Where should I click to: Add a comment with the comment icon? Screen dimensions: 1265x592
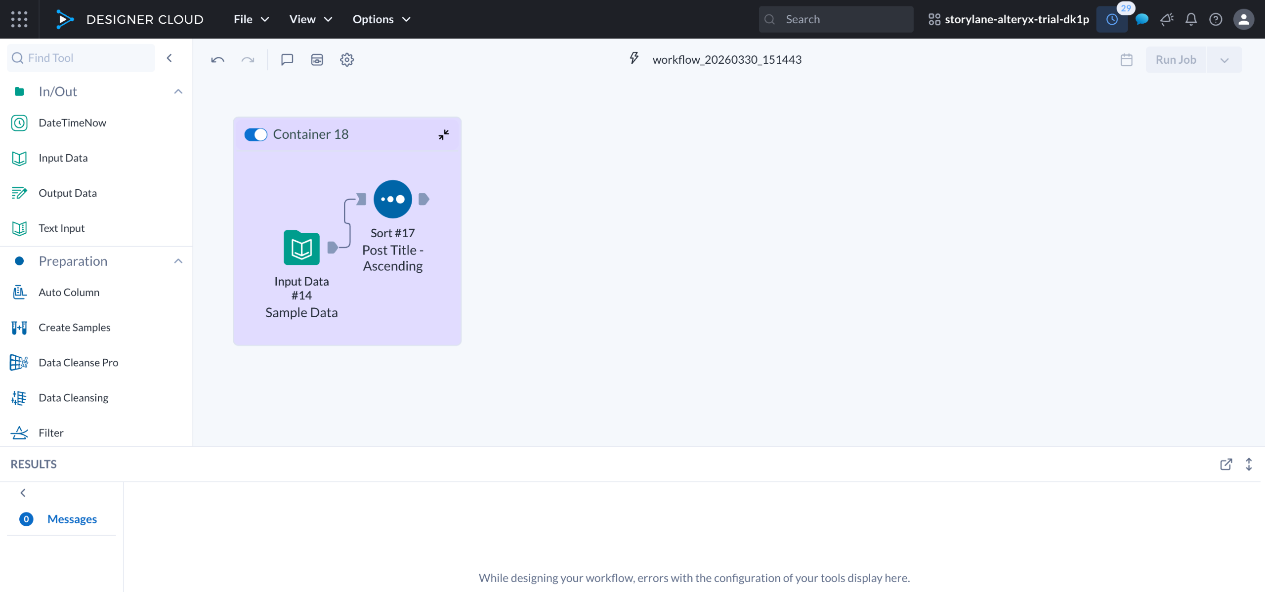(x=287, y=60)
